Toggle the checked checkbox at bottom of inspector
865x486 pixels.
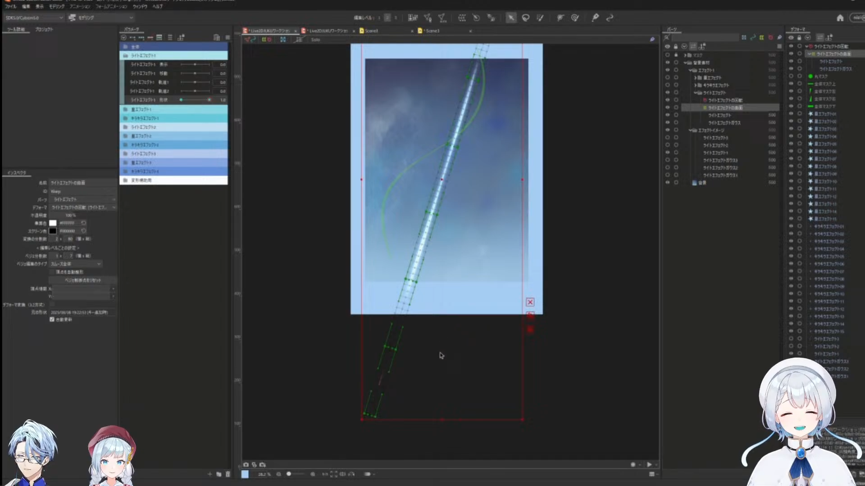(52, 319)
